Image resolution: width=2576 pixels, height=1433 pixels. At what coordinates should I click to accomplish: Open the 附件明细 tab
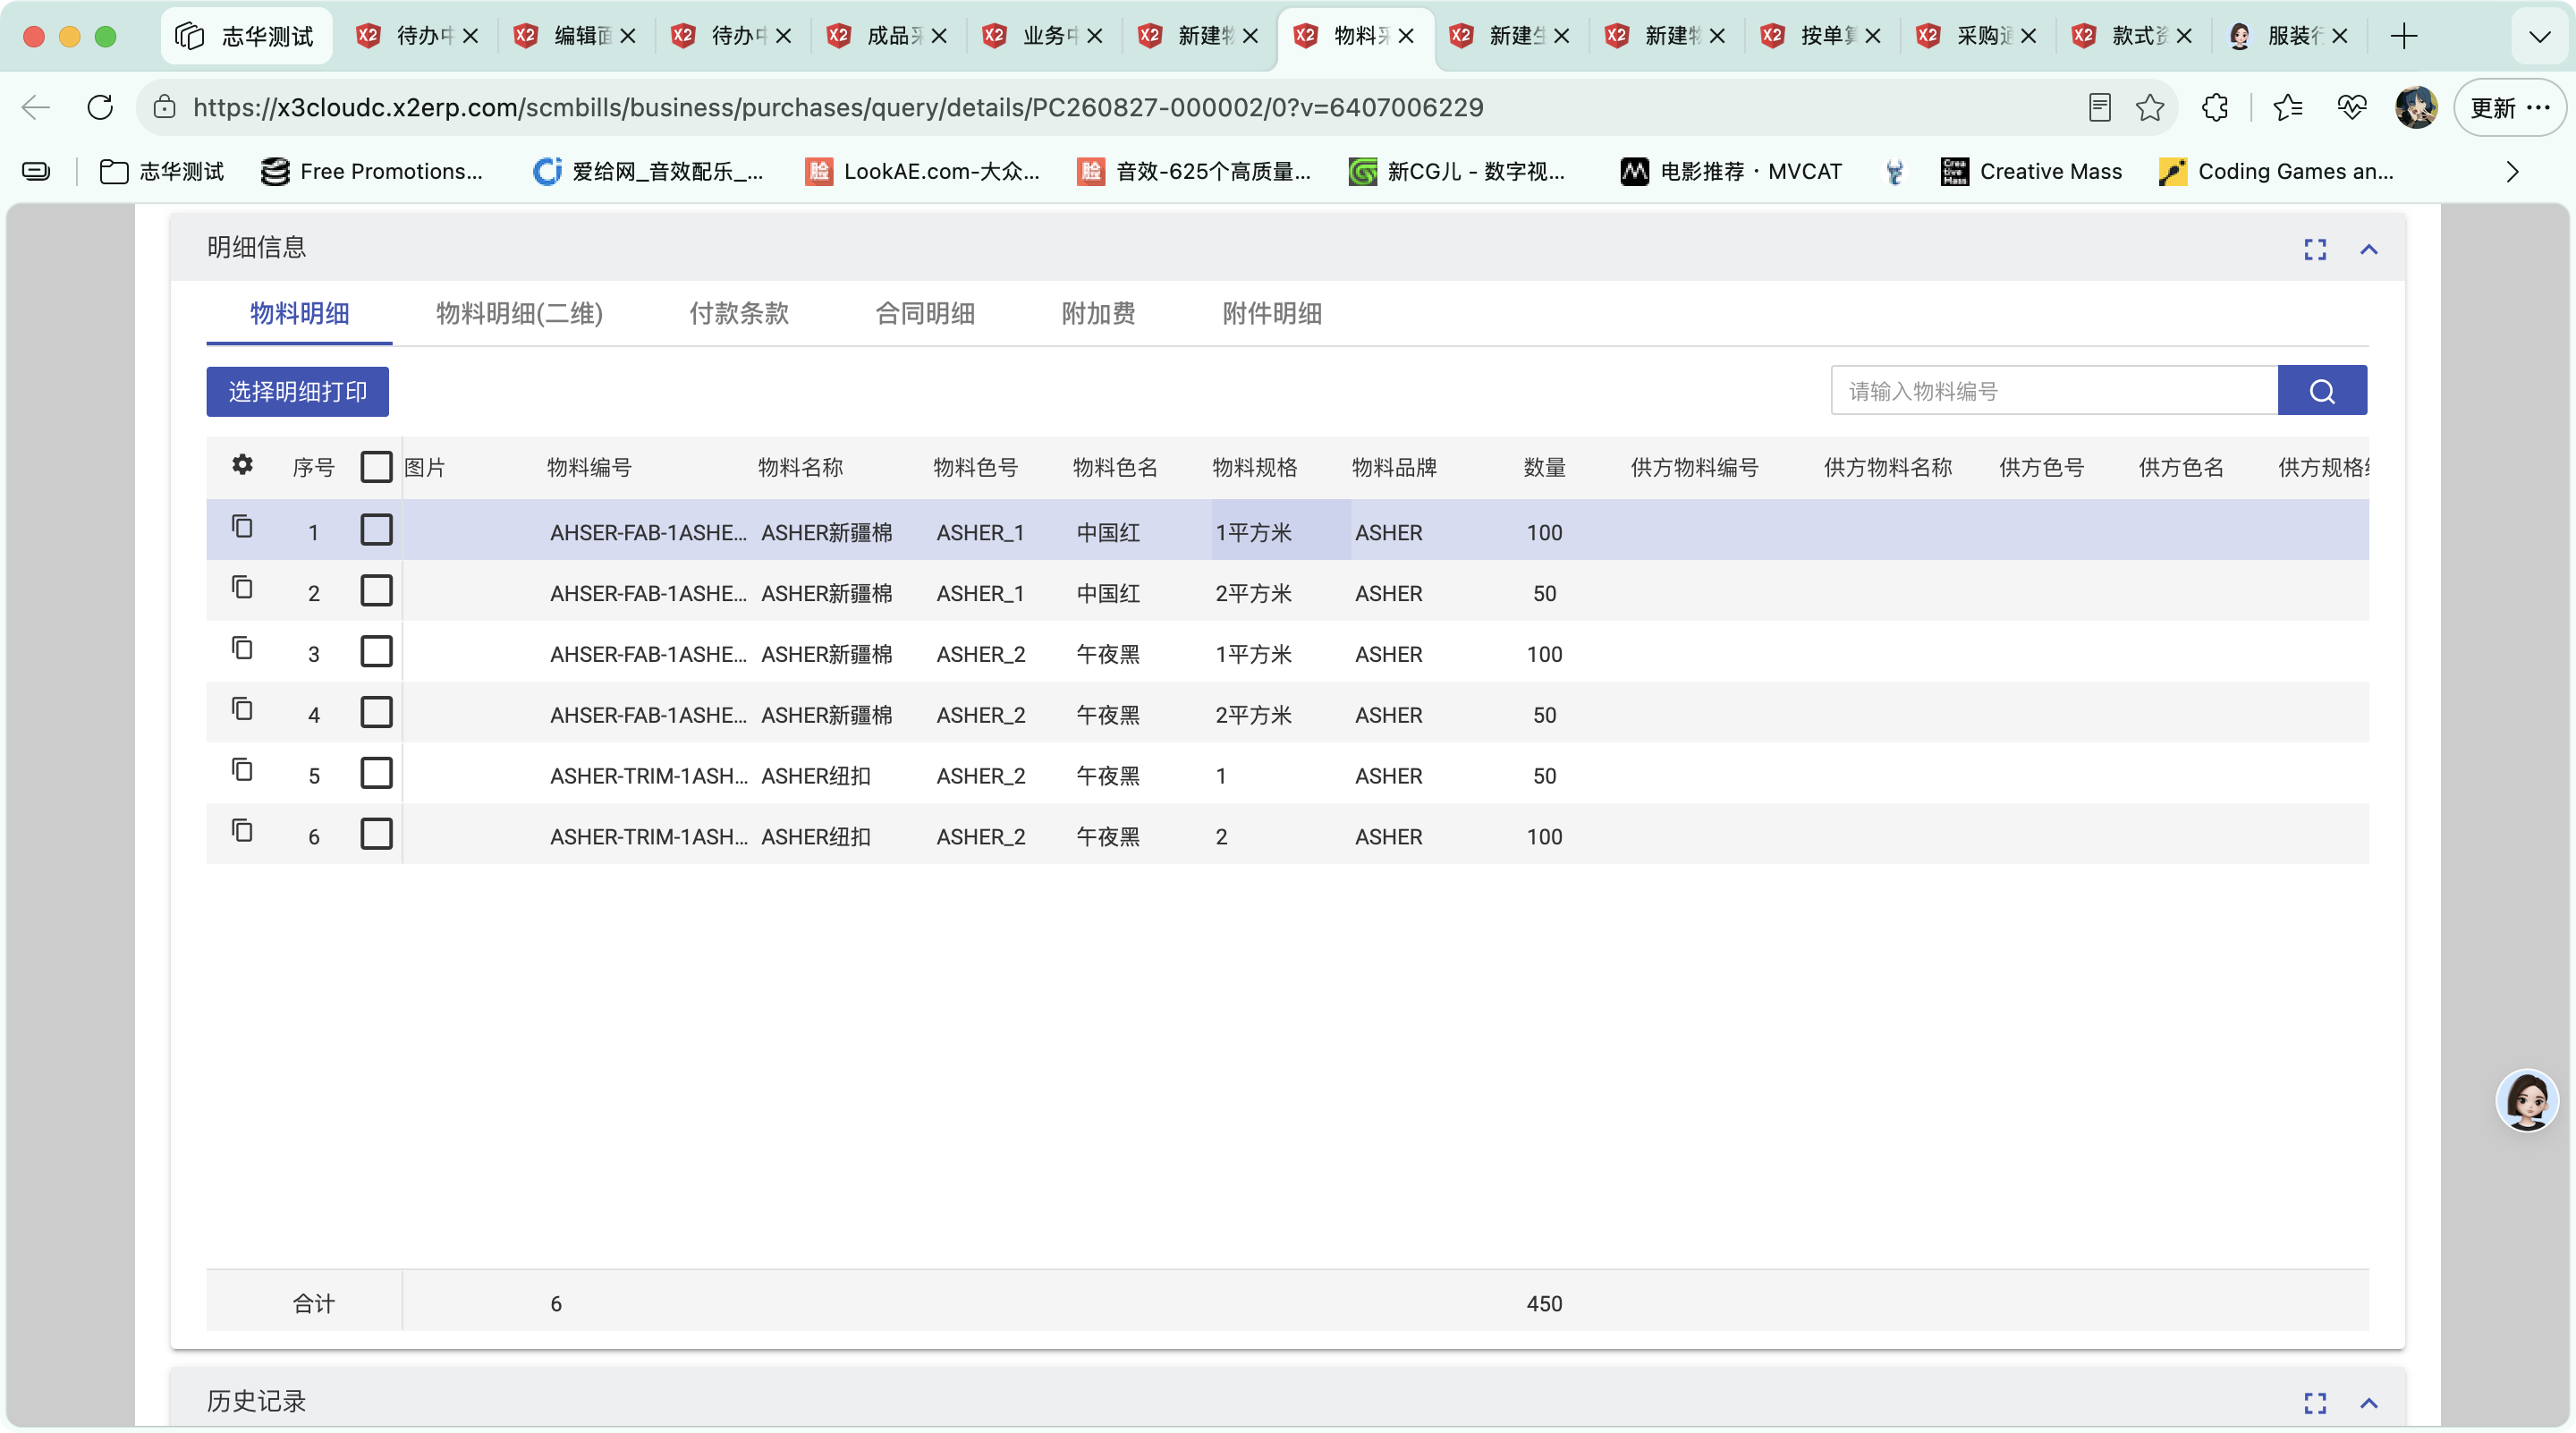pos(1272,314)
